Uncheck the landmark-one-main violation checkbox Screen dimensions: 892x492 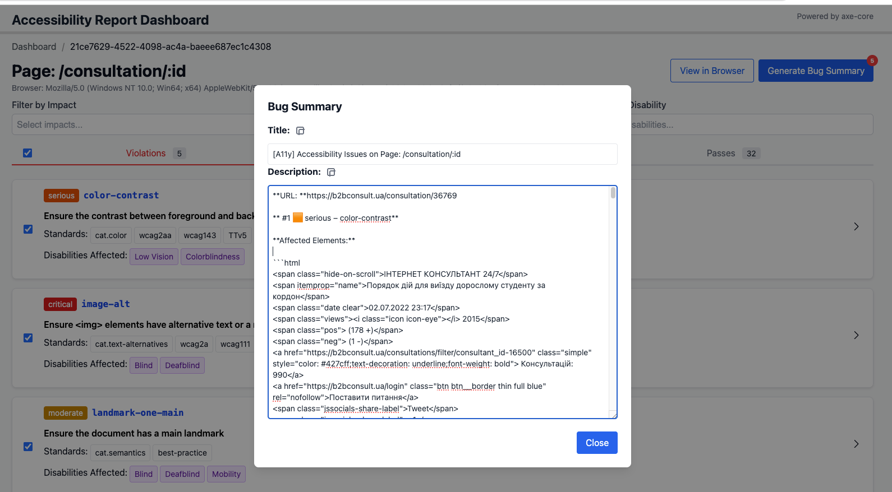point(28,447)
